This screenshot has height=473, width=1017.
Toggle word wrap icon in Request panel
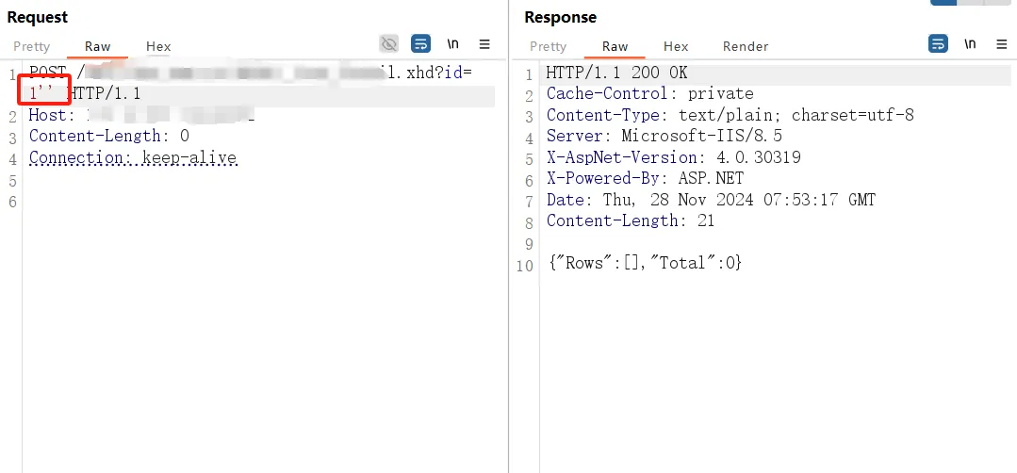[x=421, y=44]
